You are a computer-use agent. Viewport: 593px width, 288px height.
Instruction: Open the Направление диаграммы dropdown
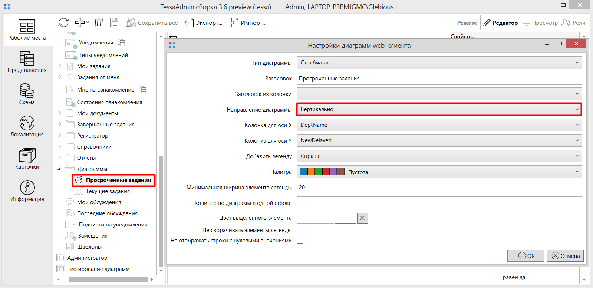[439, 109]
